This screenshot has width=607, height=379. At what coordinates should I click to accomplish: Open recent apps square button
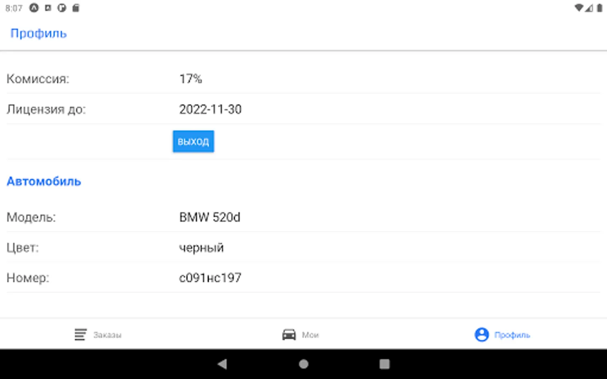384,364
